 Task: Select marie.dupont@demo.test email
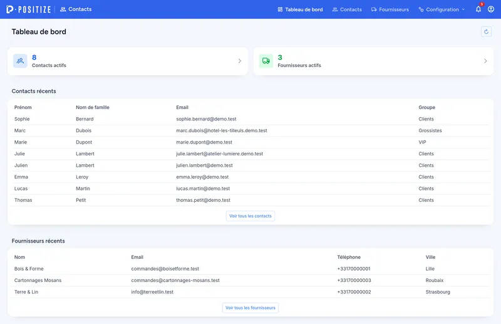coord(204,142)
